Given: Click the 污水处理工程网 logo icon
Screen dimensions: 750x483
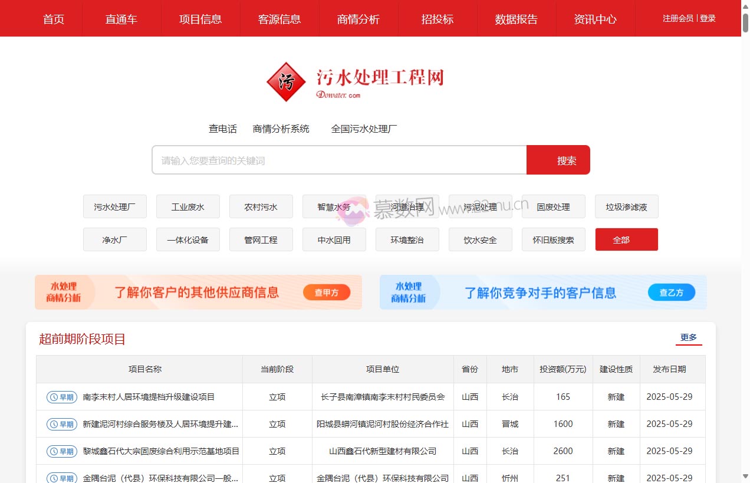Looking at the screenshot, I should (286, 82).
